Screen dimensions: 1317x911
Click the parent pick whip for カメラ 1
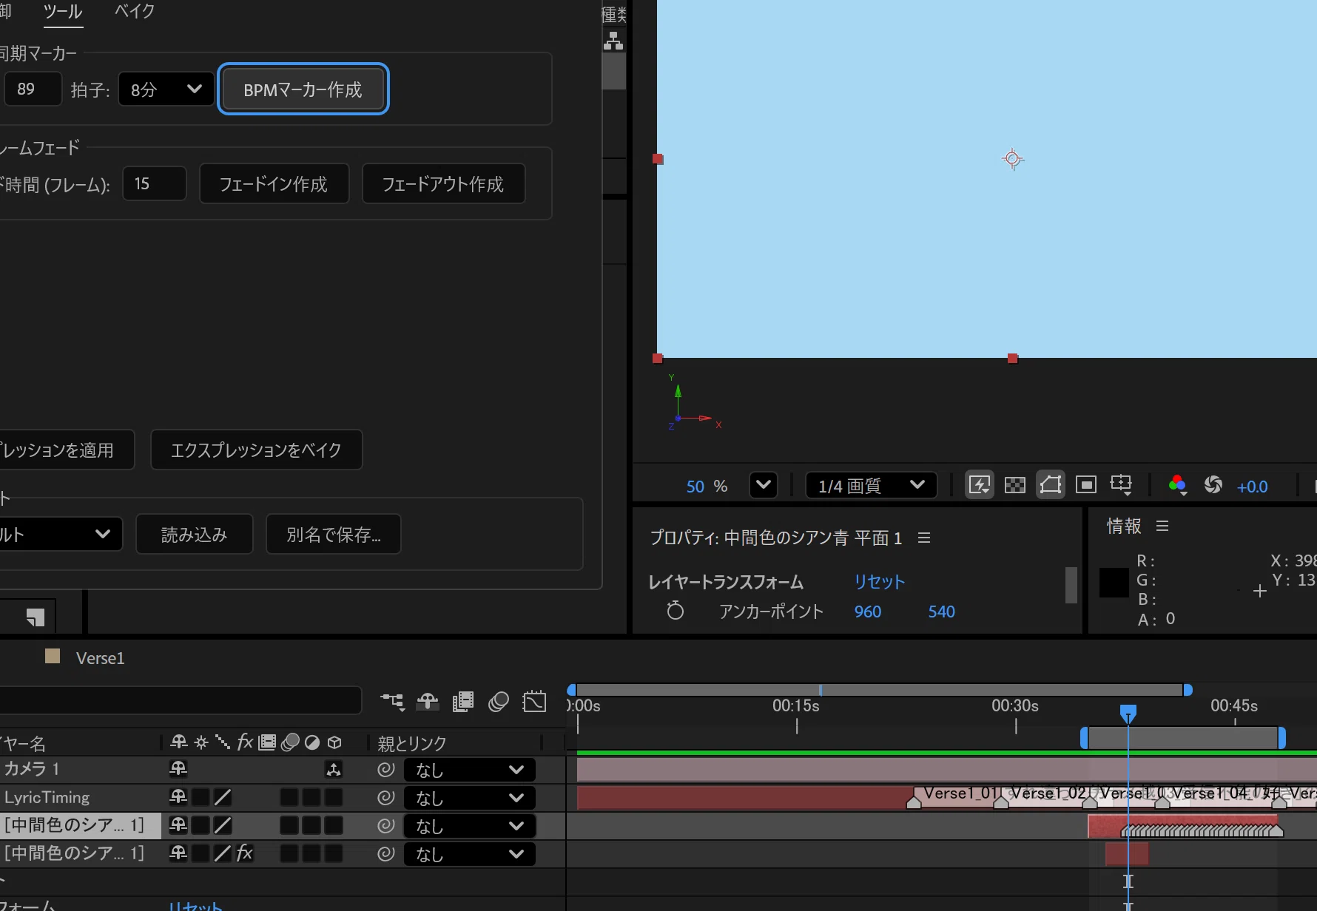(385, 770)
